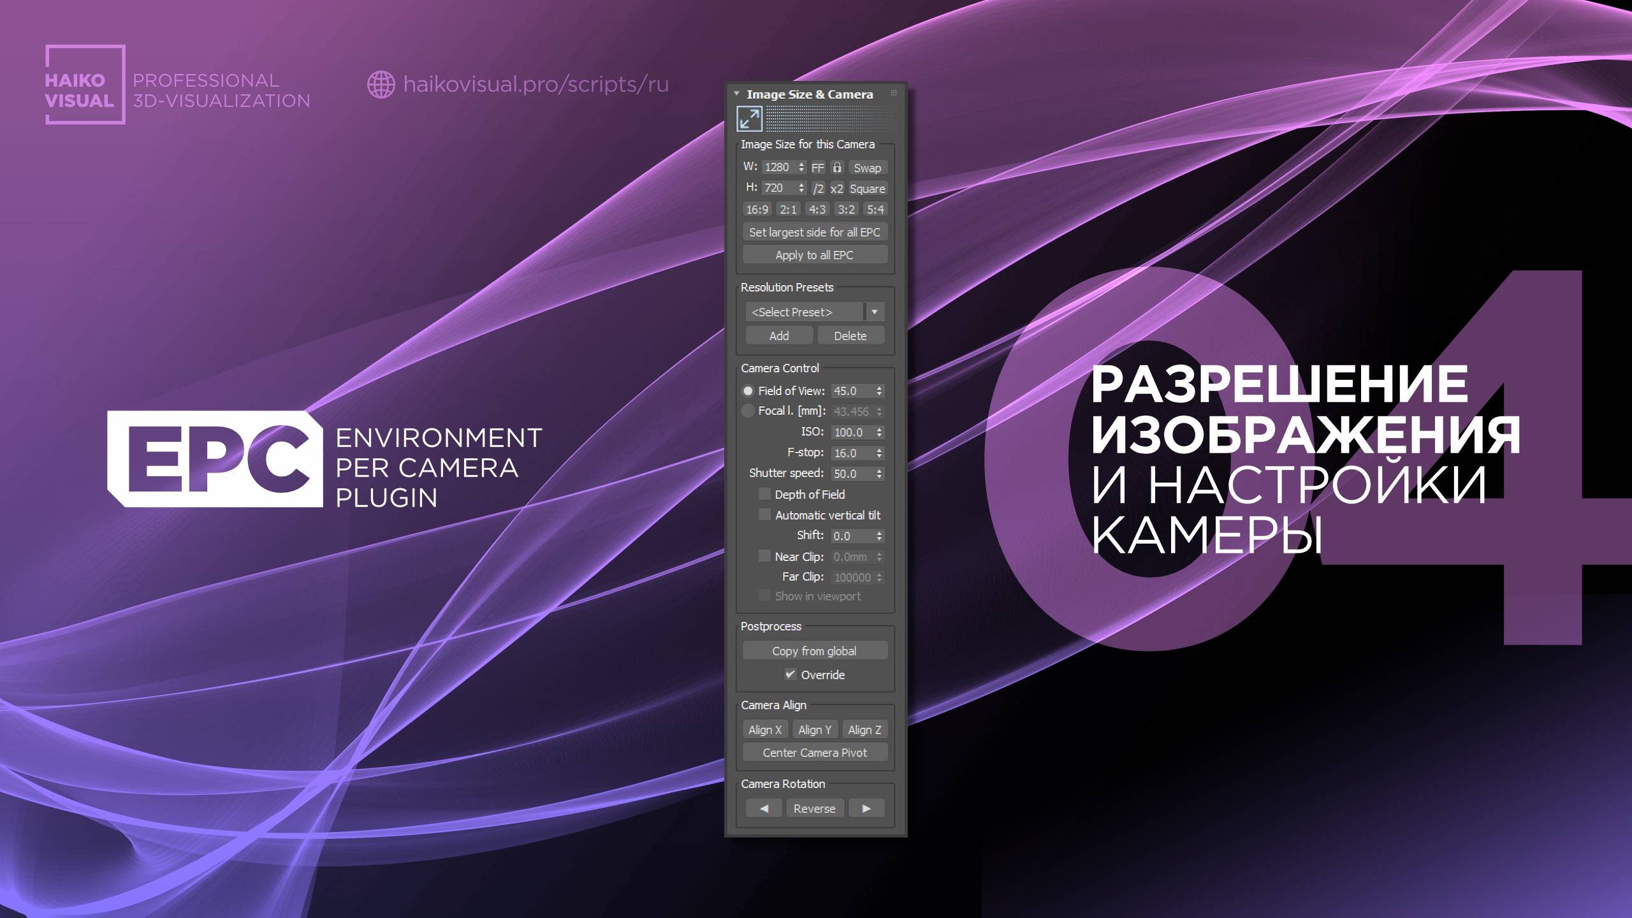Uncheck the Postprocess Override checkbox
The width and height of the screenshot is (1632, 918).
[x=790, y=674]
